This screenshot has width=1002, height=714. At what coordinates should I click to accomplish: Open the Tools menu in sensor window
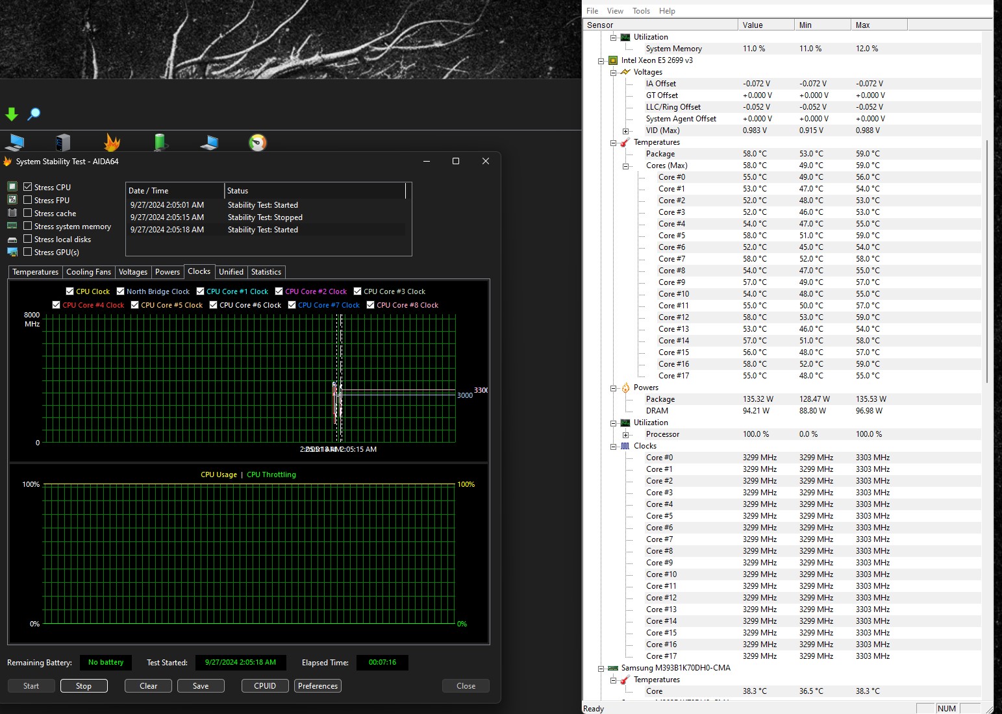[641, 11]
